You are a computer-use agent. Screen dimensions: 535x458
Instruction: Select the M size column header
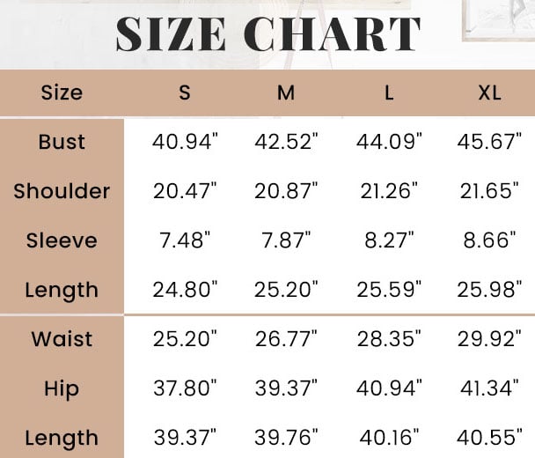point(286,92)
